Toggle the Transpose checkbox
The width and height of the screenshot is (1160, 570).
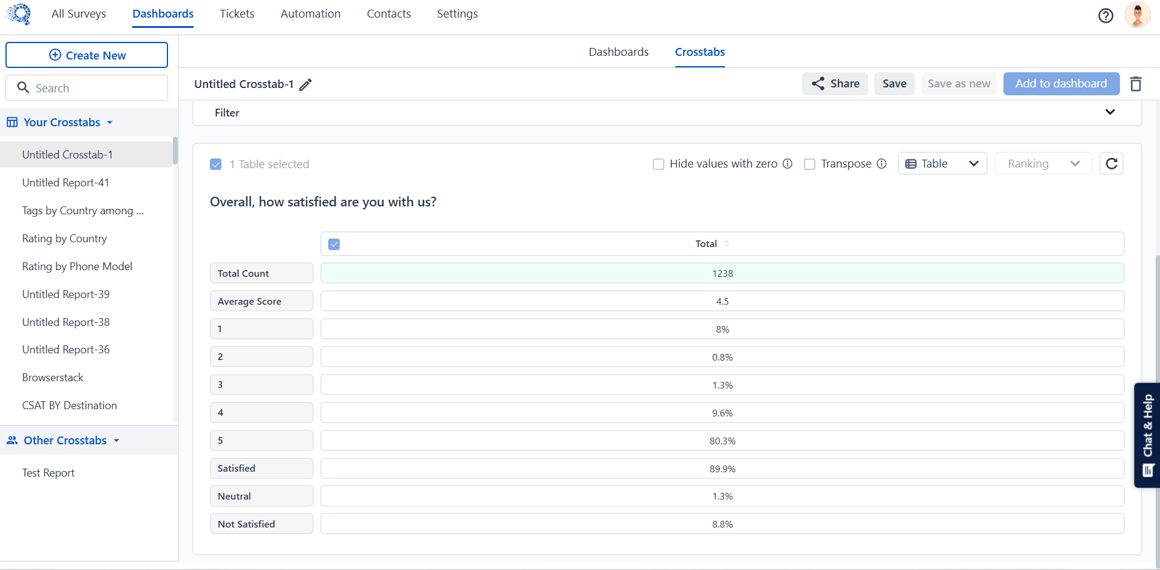pyautogui.click(x=809, y=164)
